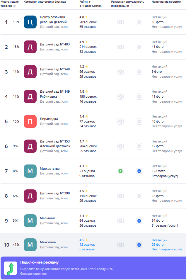Open the Детский сад № 149 Рябинушка entry
This screenshot has height=280, width=186.
point(55,94)
